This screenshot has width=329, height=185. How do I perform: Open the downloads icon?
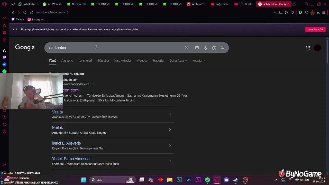point(318,12)
